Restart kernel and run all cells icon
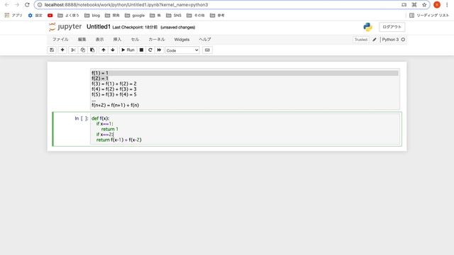The width and height of the screenshot is (454, 255). [159, 50]
